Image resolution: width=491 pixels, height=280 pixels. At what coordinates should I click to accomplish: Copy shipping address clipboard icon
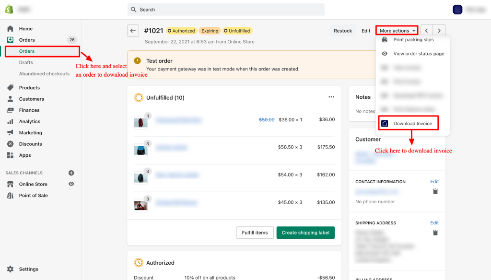(435, 233)
